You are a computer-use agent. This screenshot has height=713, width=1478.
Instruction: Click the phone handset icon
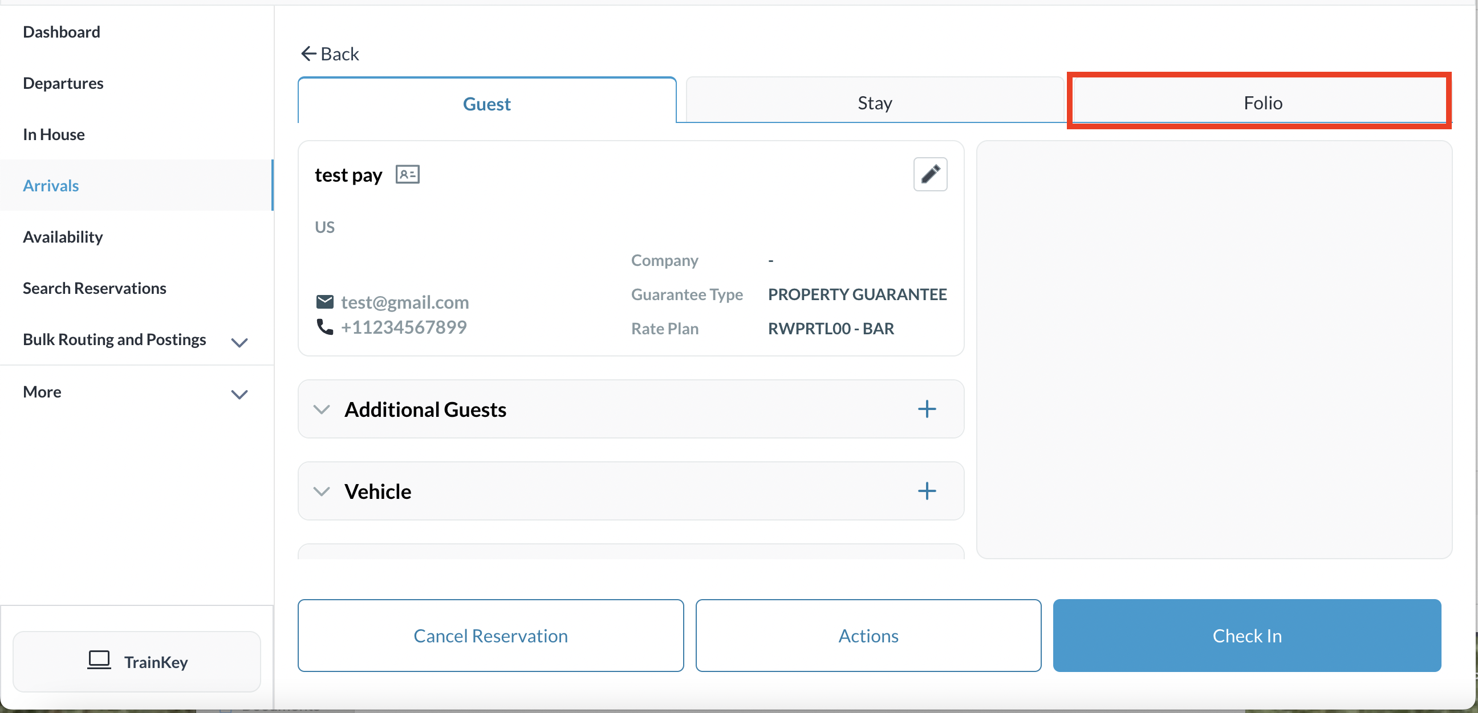coord(325,327)
